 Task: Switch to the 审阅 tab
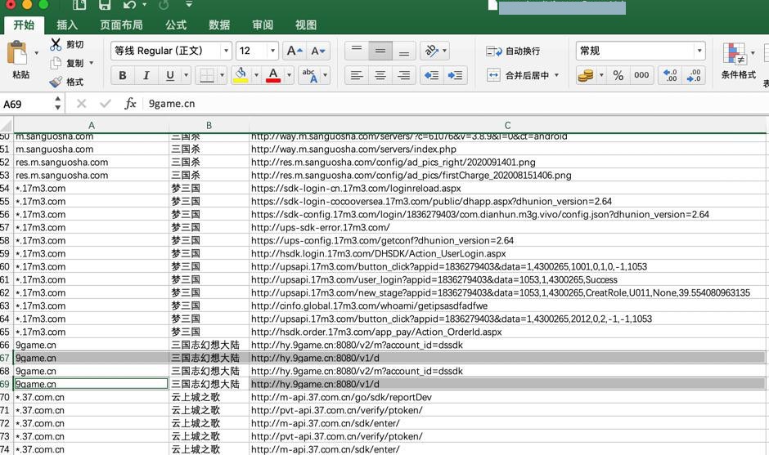pyautogui.click(x=263, y=25)
